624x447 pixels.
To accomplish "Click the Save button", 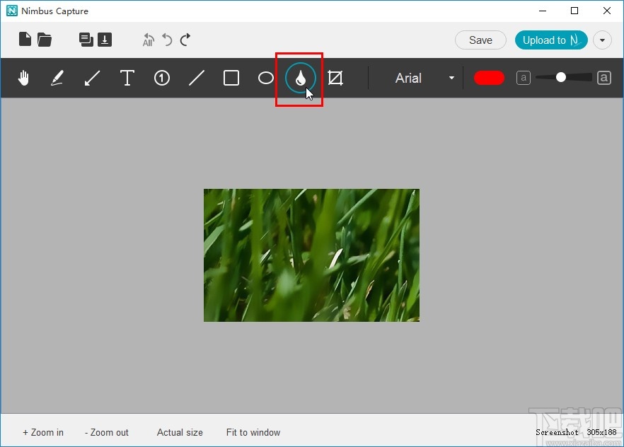I will coord(480,40).
